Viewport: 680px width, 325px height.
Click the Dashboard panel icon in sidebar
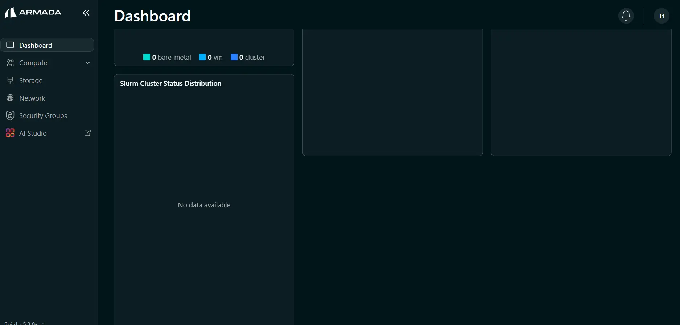(x=10, y=45)
